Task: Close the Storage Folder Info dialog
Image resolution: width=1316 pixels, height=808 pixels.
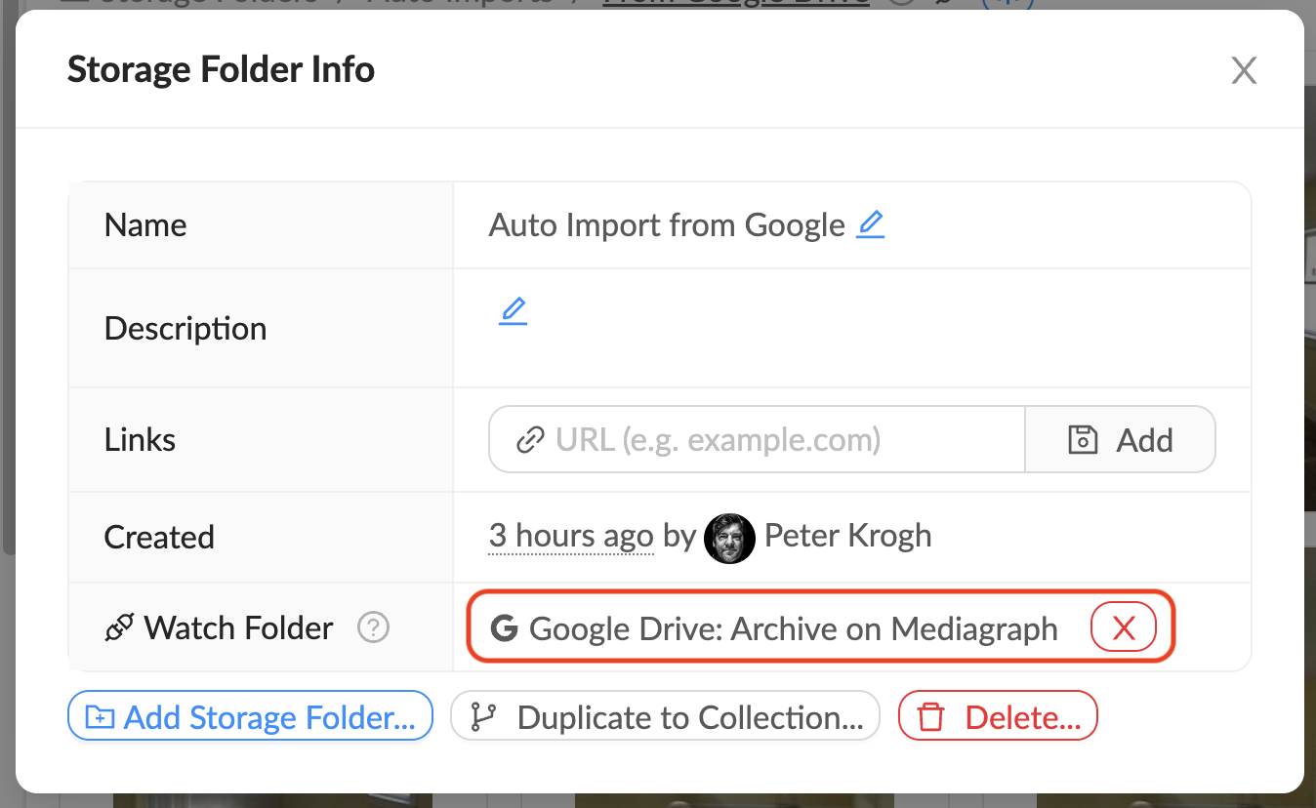Action: coord(1243,70)
